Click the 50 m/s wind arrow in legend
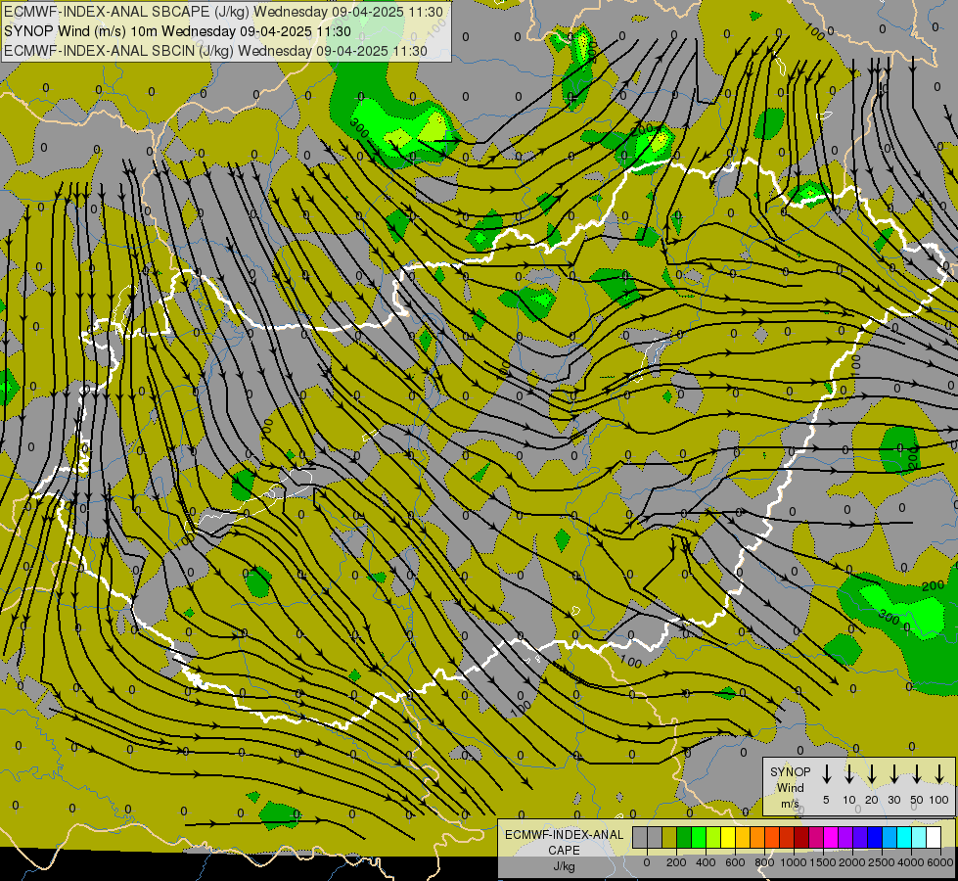Viewport: 958px width, 881px height. coord(917,773)
